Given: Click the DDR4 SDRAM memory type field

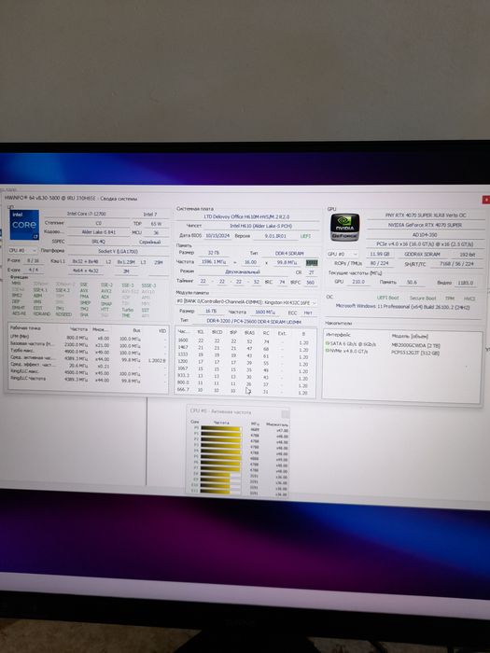Looking at the screenshot, I should (x=289, y=253).
